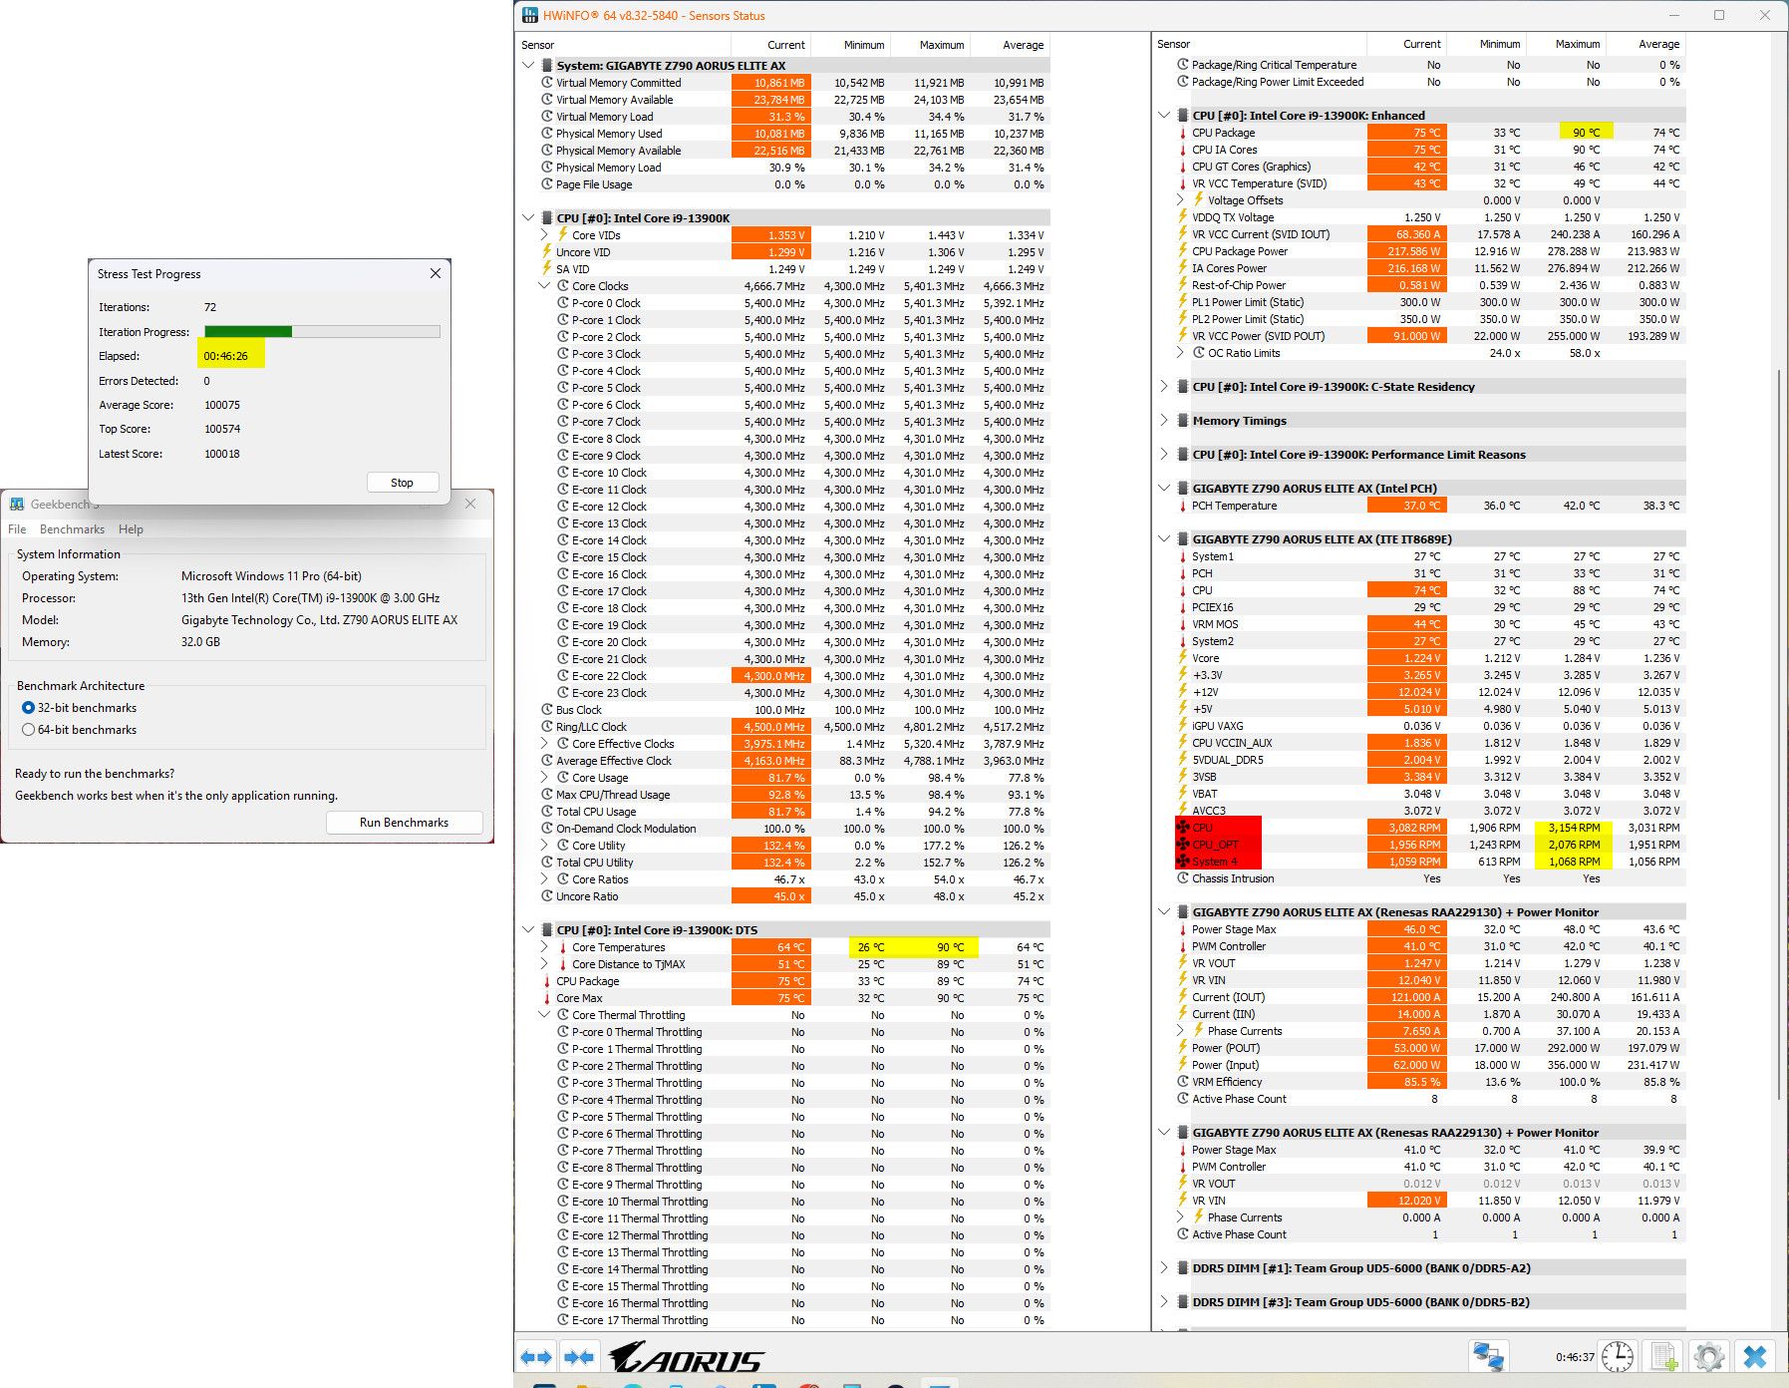Click the log file with plus icon
Screen dimensions: 1789x1388
[1663, 1357]
